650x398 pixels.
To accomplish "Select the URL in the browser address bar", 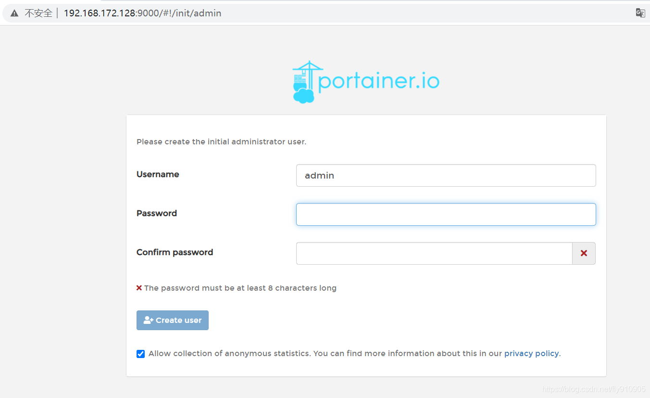I will pyautogui.click(x=142, y=13).
